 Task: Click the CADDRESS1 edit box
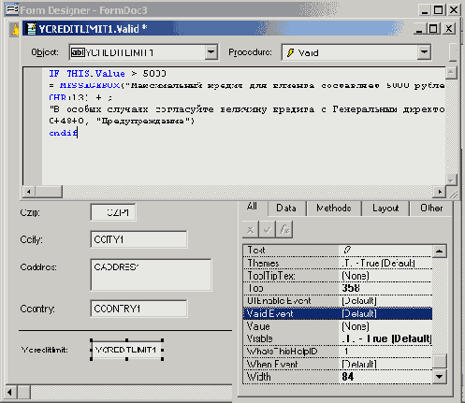coord(151,275)
